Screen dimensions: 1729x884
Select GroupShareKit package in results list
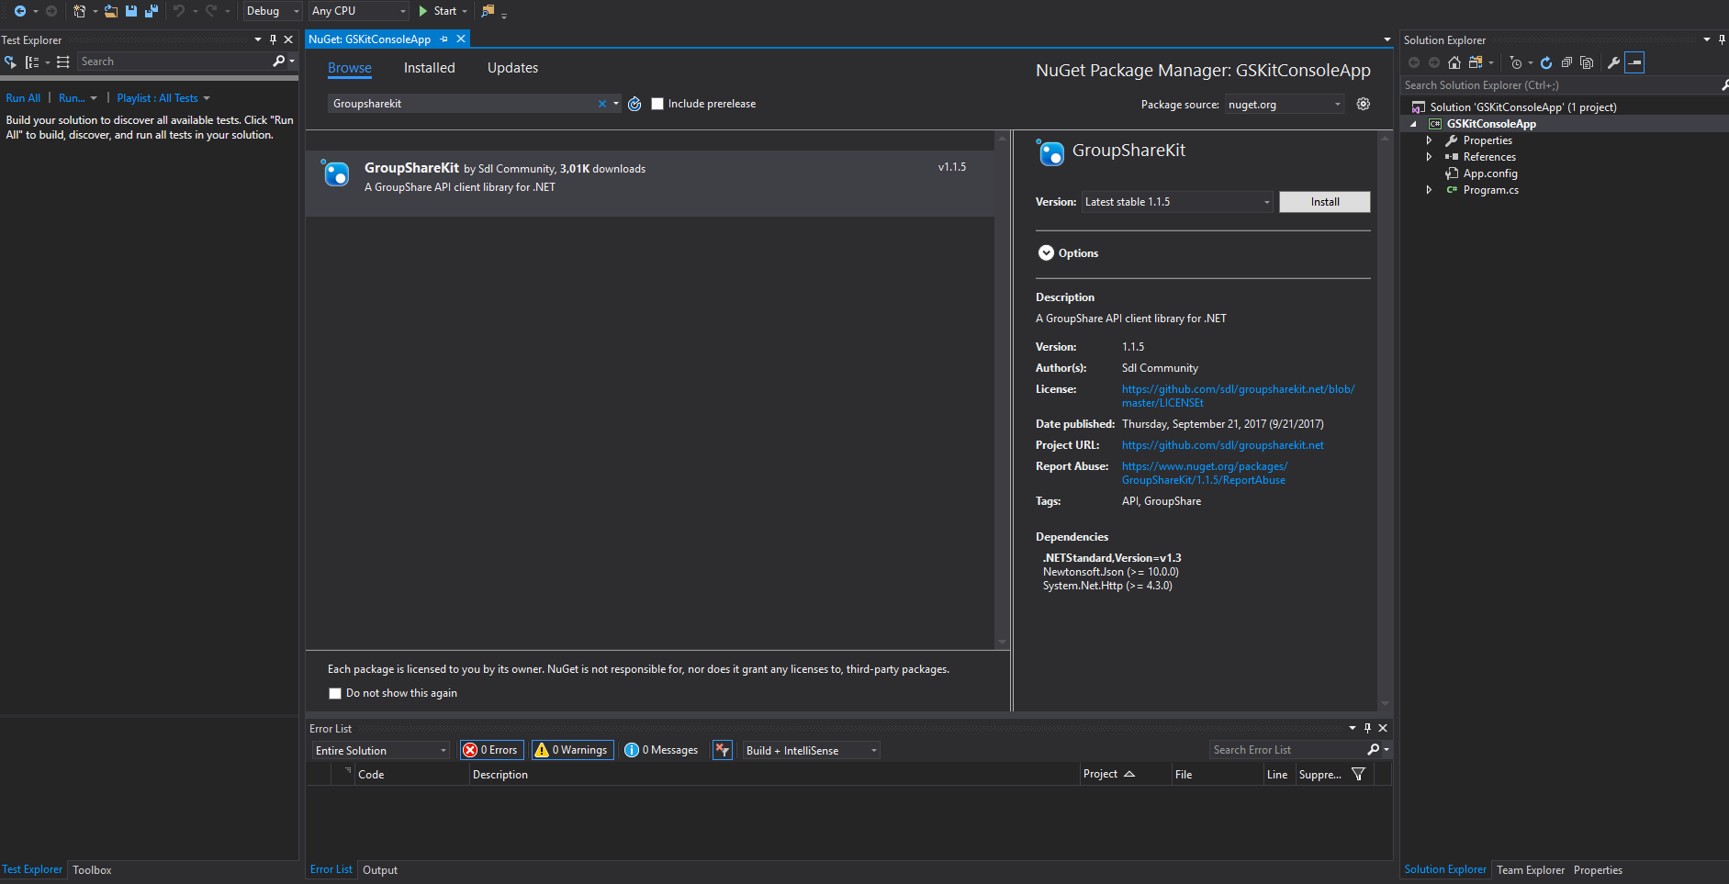click(x=650, y=183)
